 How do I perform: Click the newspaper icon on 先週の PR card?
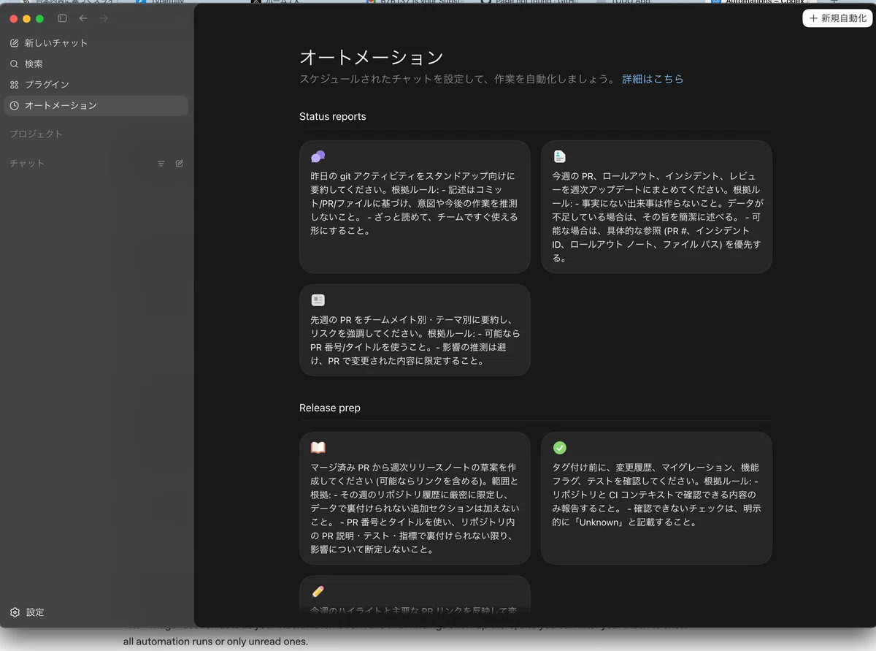coord(318,300)
